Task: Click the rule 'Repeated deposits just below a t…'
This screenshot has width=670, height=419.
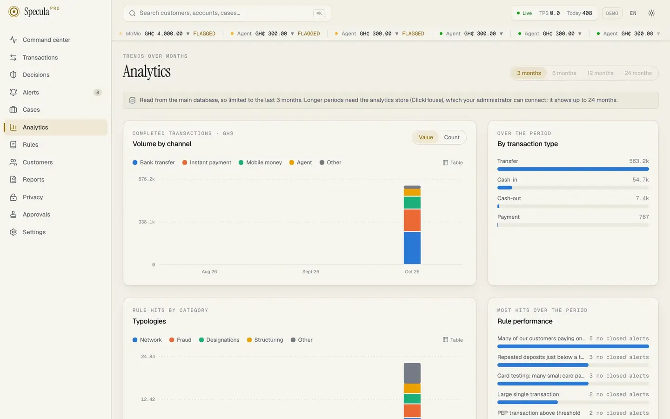Action: tap(573, 360)
